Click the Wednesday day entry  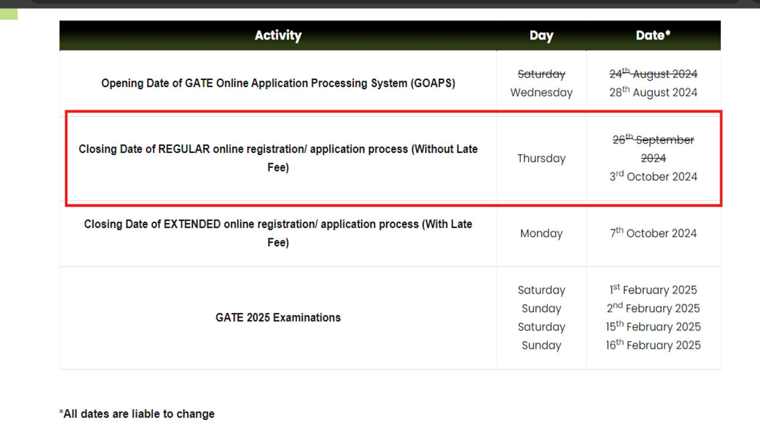(x=541, y=93)
